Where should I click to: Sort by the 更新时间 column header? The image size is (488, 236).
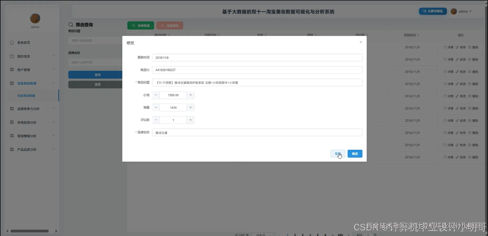tap(411, 35)
